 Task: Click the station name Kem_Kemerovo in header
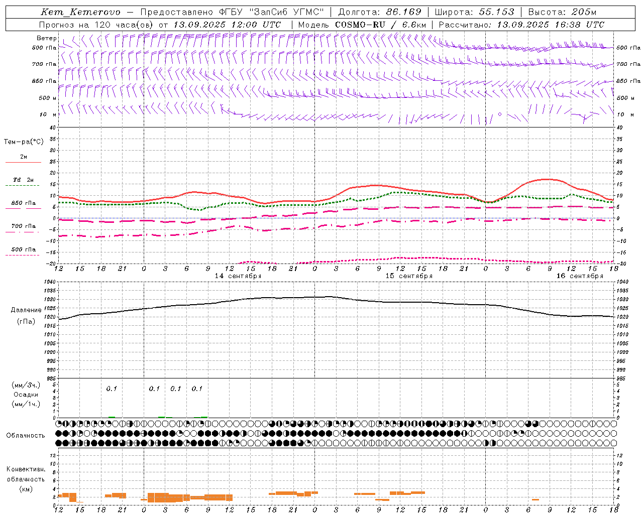80,12
